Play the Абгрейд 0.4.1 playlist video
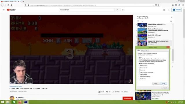The width and height of the screenshot is (185, 104). [x=154, y=25]
